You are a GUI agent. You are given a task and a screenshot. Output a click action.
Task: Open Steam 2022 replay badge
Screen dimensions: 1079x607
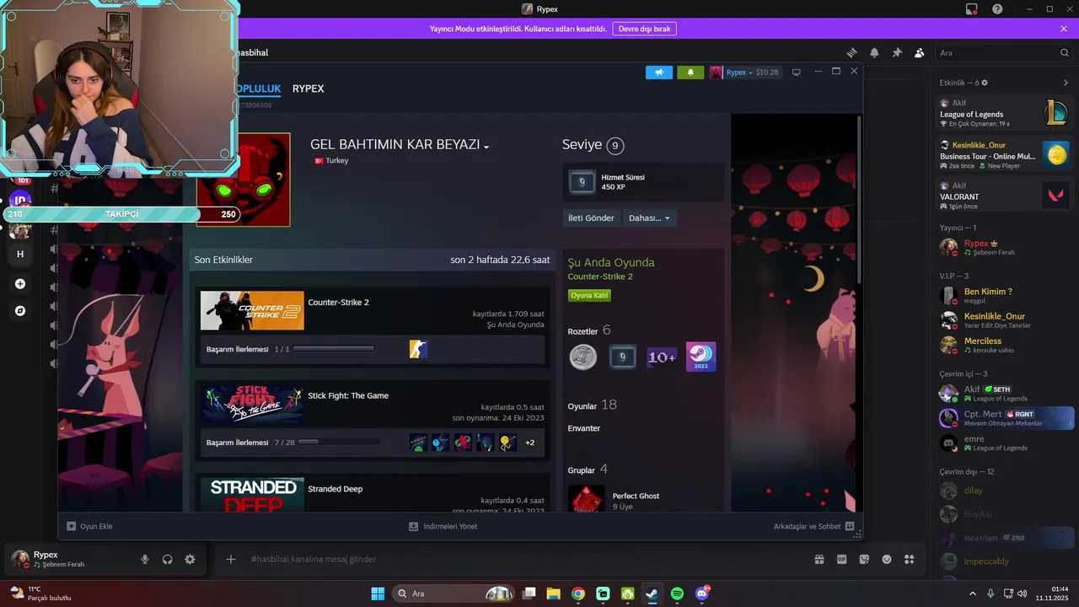[701, 357]
